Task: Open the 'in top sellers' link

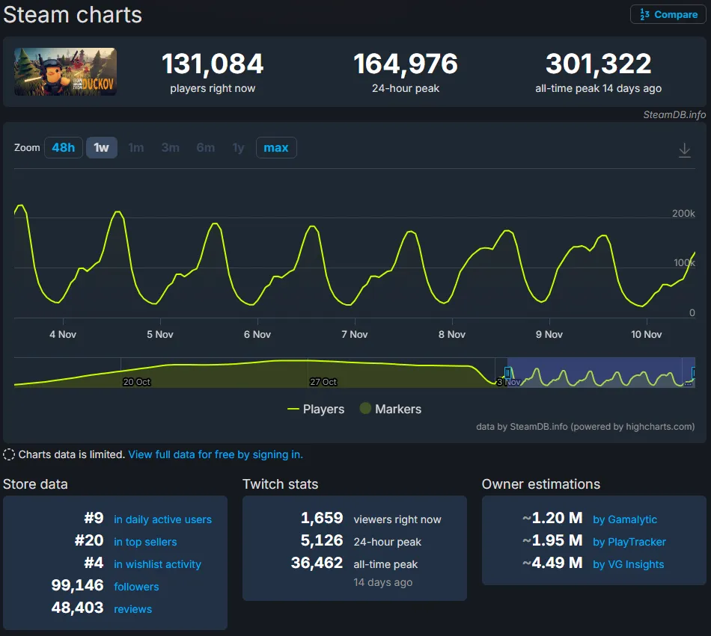Action: coord(145,542)
